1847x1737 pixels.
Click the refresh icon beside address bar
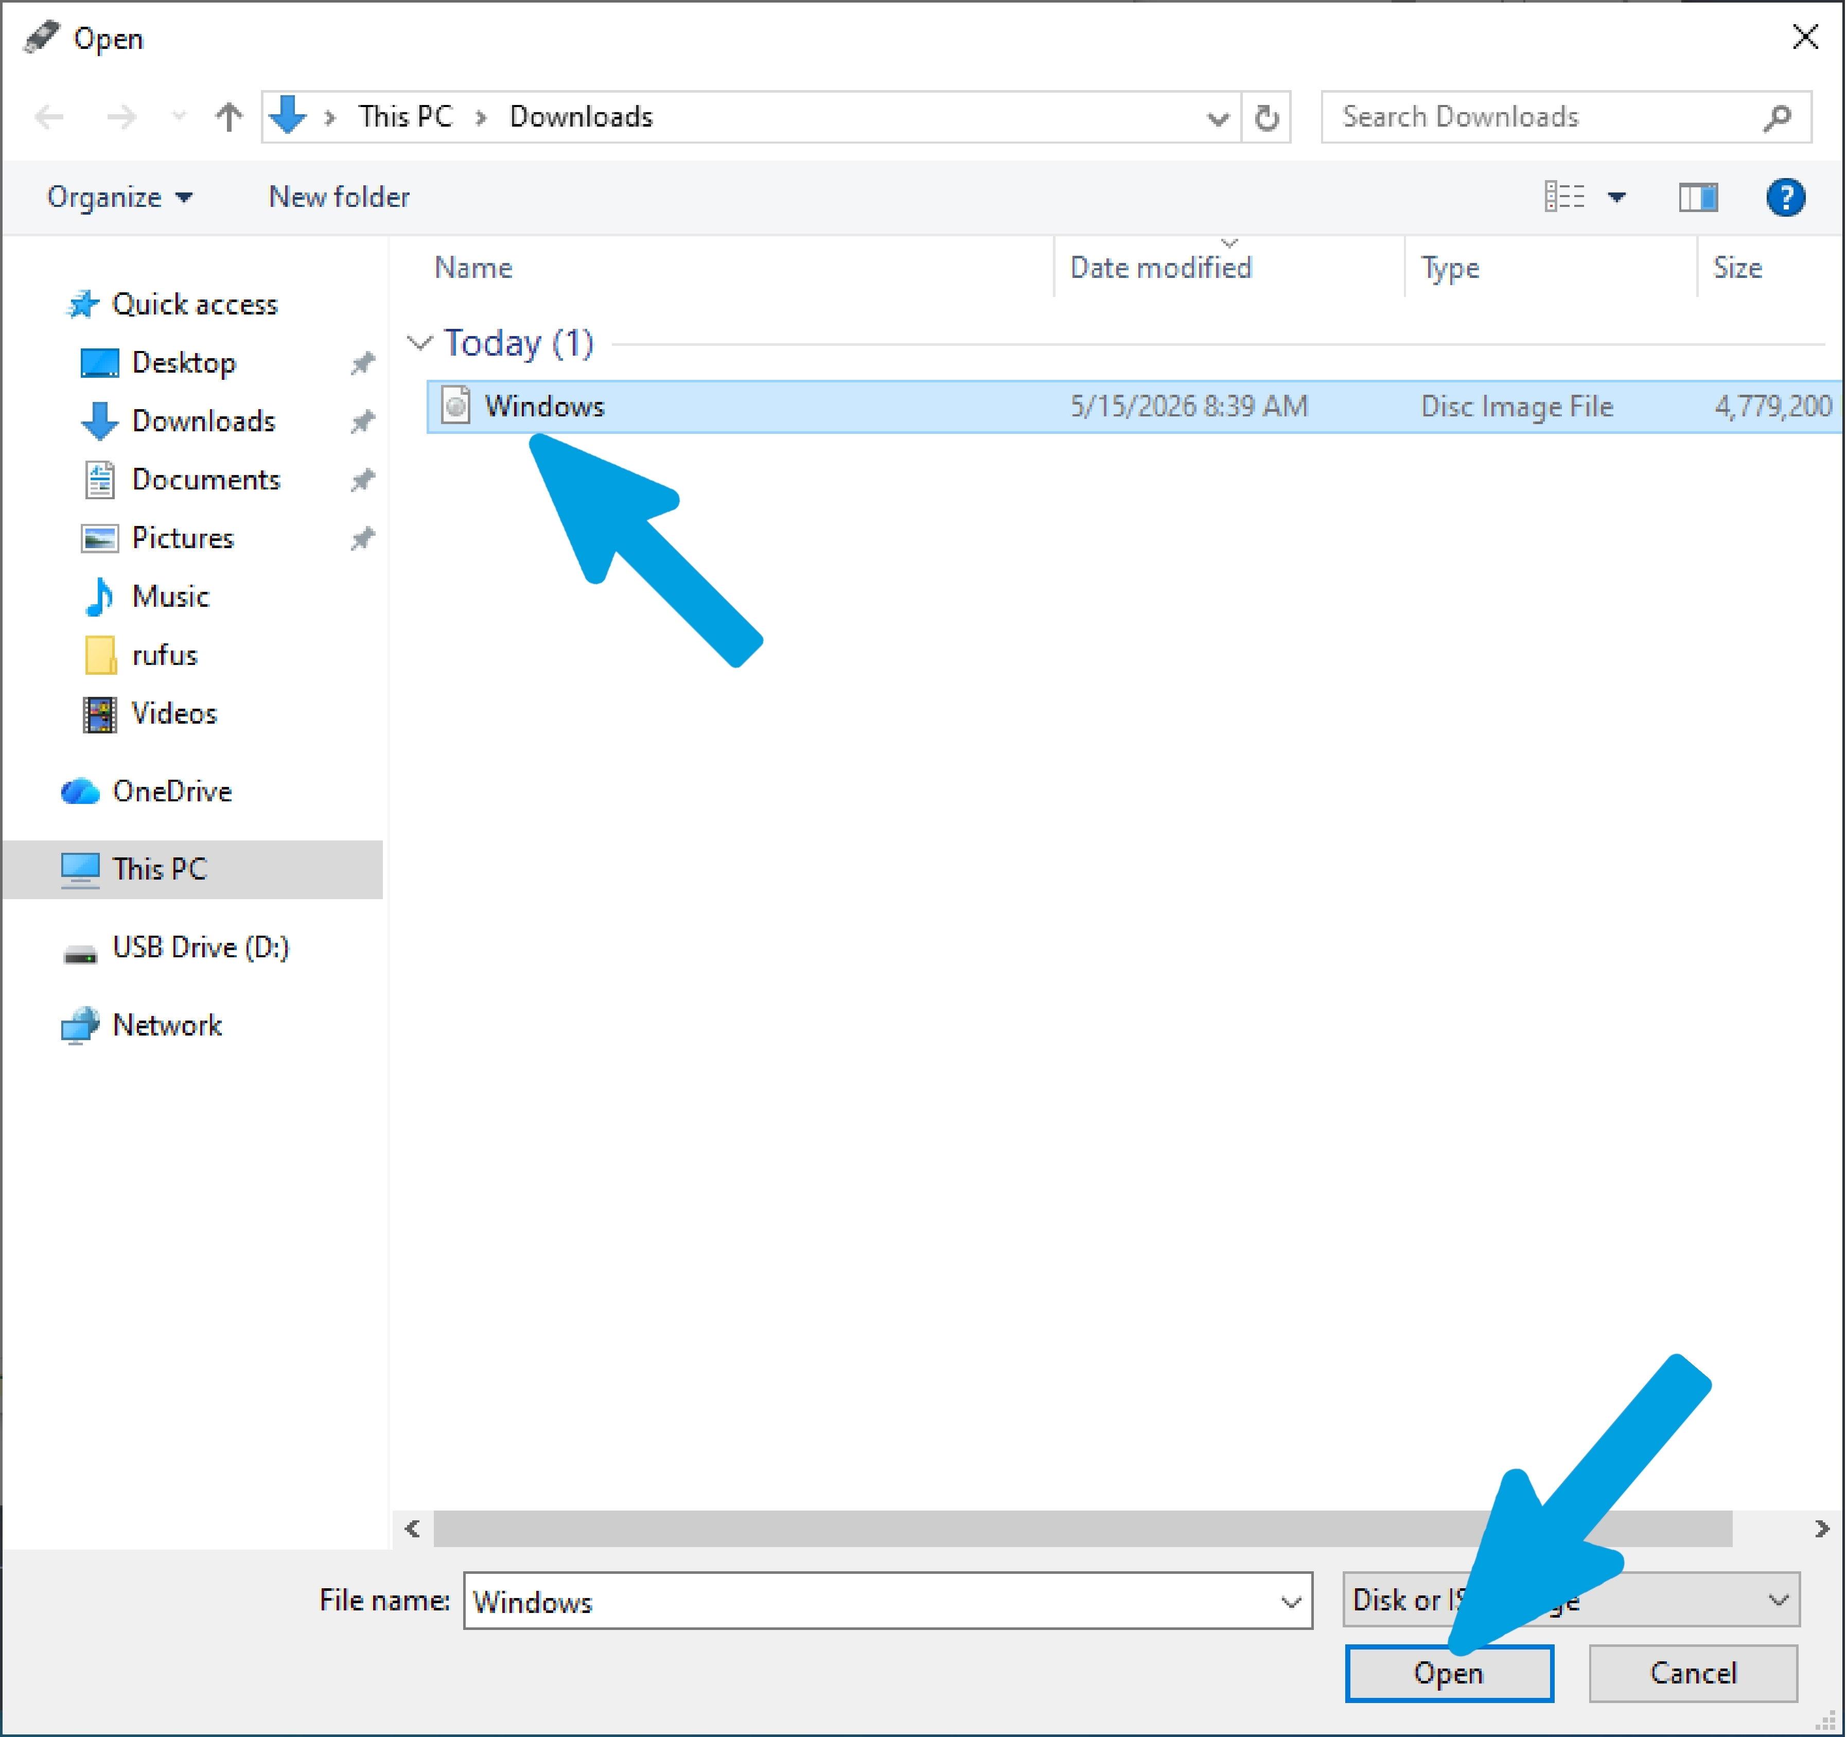1266,117
